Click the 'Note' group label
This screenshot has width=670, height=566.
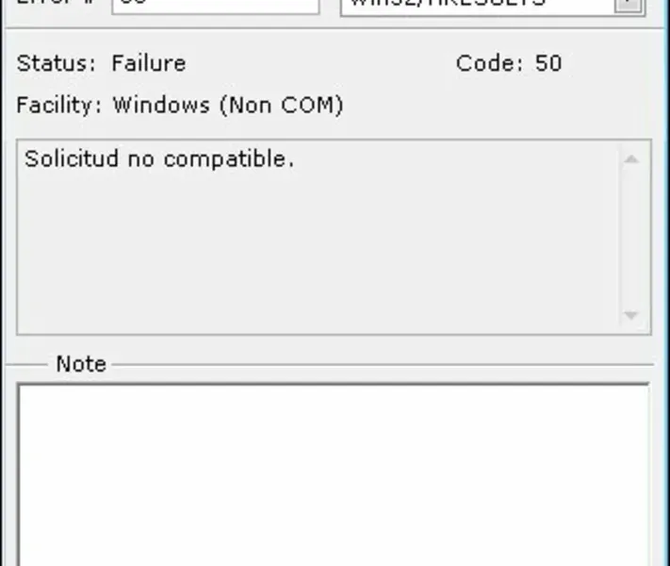coord(81,364)
